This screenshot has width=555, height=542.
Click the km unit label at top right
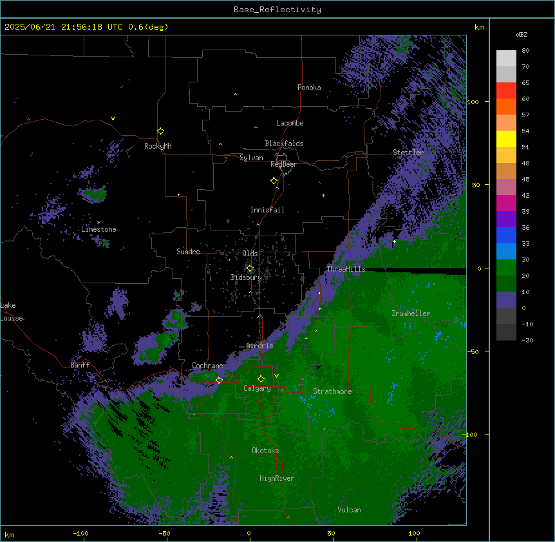[x=479, y=27]
